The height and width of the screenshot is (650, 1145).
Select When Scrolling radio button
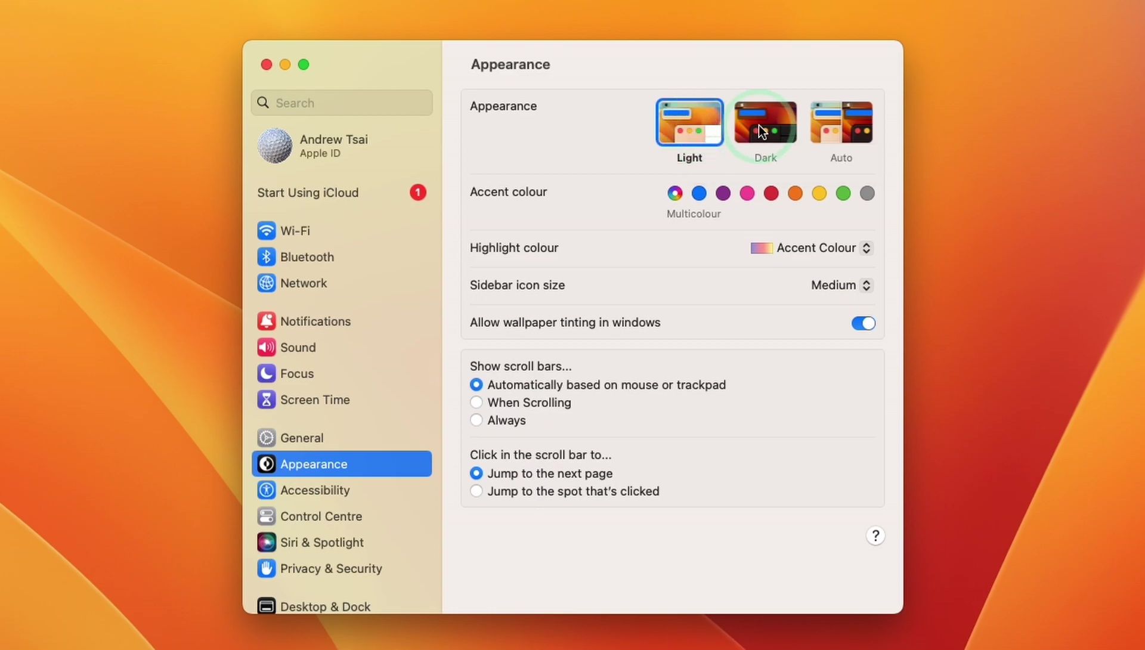[x=476, y=403]
